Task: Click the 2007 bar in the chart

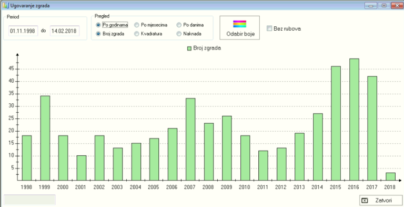Action: pyautogui.click(x=190, y=140)
